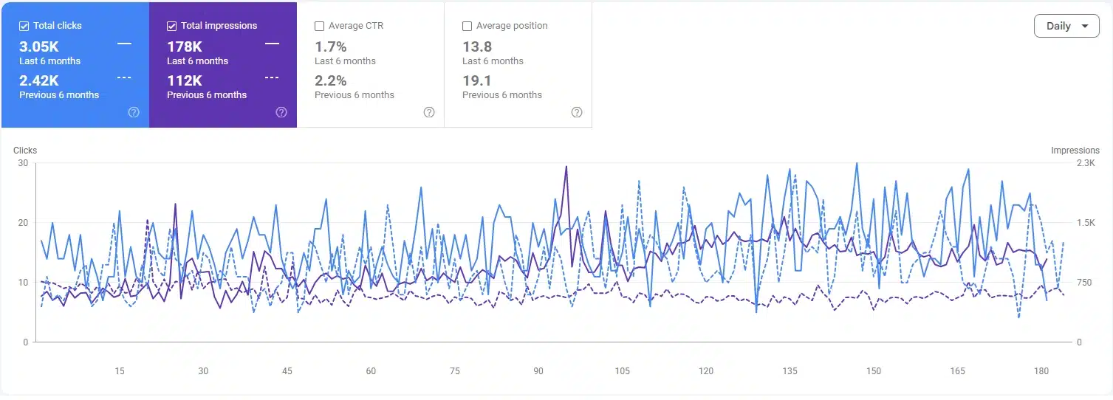Open help icon on Average position card

(577, 112)
